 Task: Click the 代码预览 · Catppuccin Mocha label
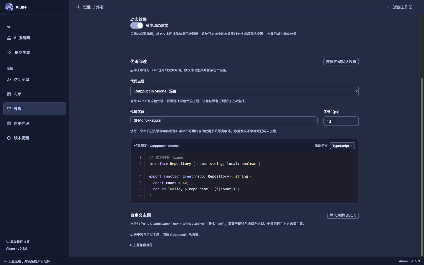coord(156,146)
